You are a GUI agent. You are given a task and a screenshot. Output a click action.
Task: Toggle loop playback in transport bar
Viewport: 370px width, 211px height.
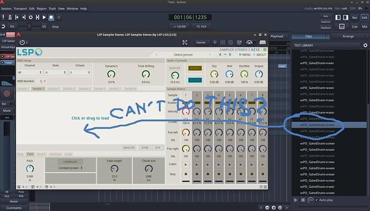point(31,18)
